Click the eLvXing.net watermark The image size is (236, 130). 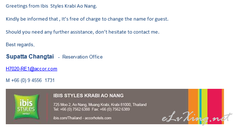[x=197, y=118]
